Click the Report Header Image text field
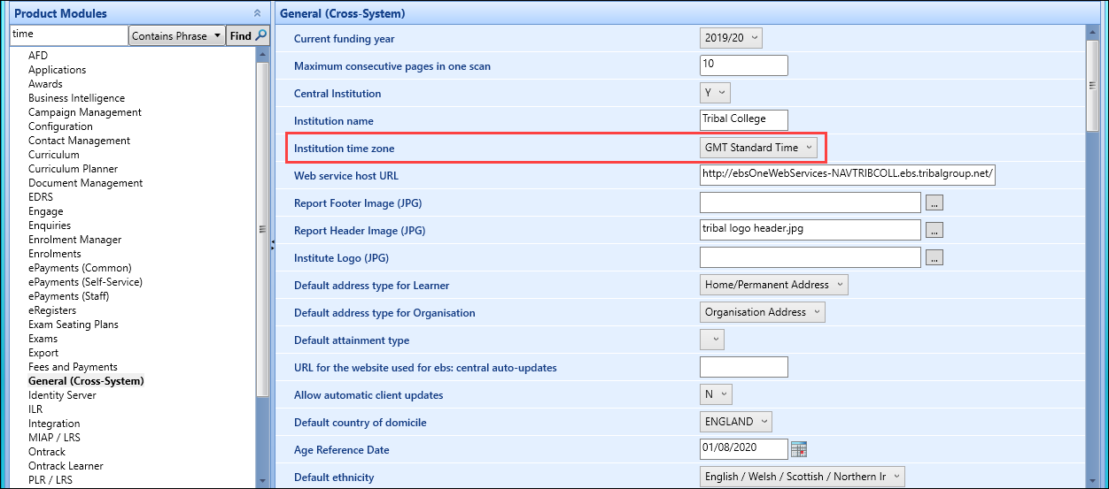Image resolution: width=1109 pixels, height=489 pixels. (x=810, y=230)
